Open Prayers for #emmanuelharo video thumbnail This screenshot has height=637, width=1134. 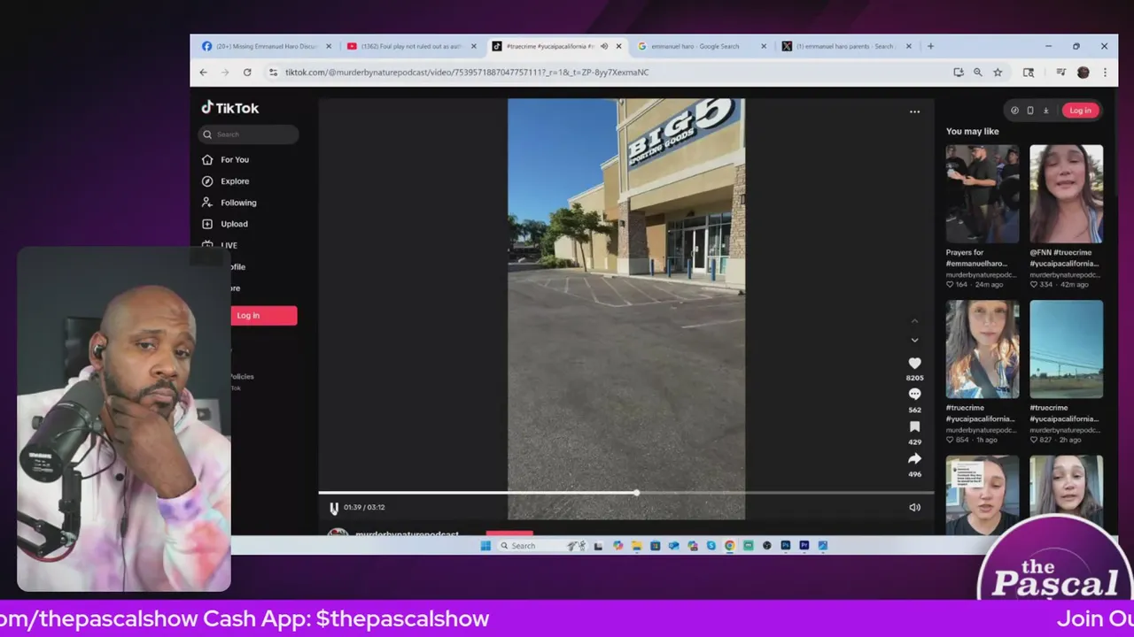(983, 194)
